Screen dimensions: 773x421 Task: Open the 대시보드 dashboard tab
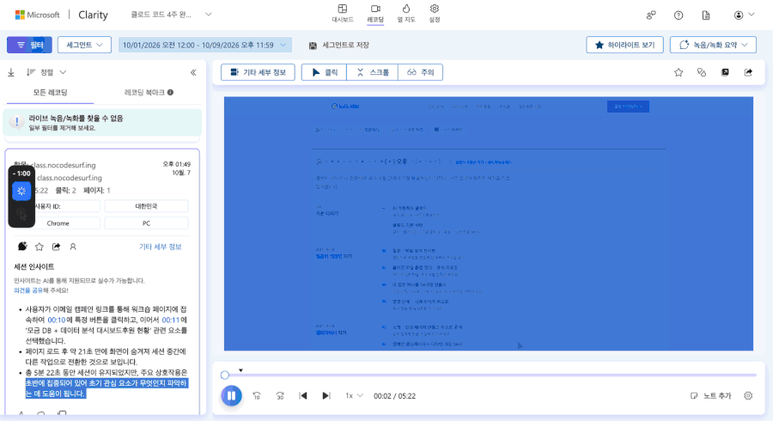[x=342, y=13]
